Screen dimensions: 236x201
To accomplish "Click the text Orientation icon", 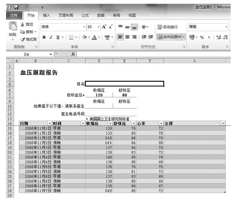I will (x=144, y=27).
